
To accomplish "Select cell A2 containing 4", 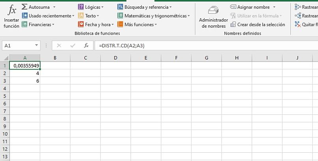I will (x=25, y=73).
